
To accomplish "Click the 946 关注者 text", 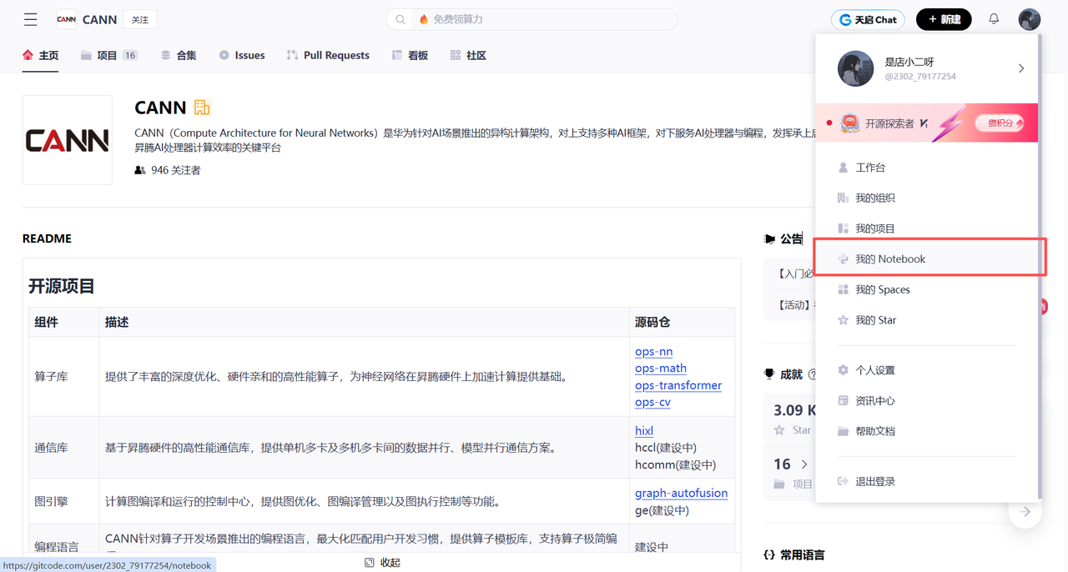I will tap(176, 170).
